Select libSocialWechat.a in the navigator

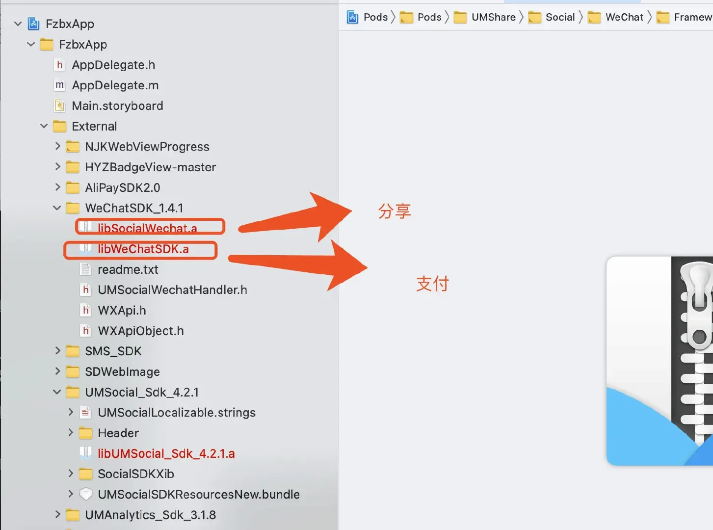tap(147, 228)
